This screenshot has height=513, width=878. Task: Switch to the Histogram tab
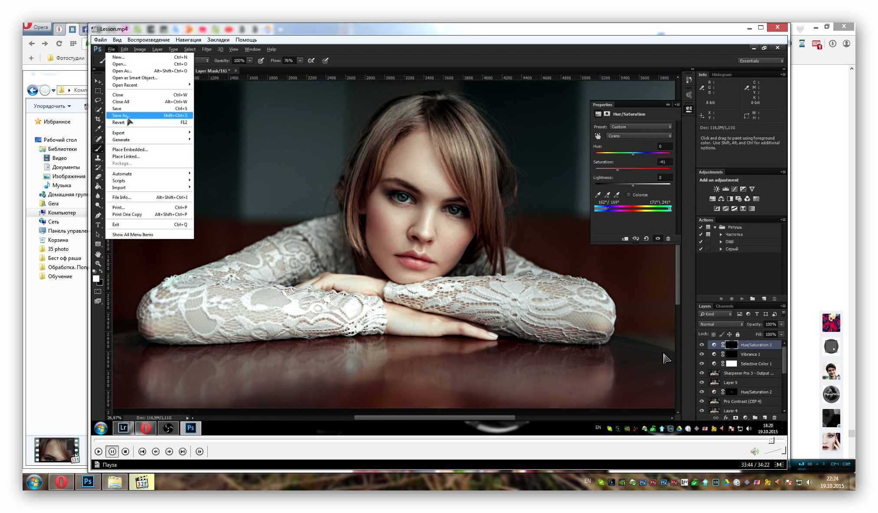(x=722, y=75)
